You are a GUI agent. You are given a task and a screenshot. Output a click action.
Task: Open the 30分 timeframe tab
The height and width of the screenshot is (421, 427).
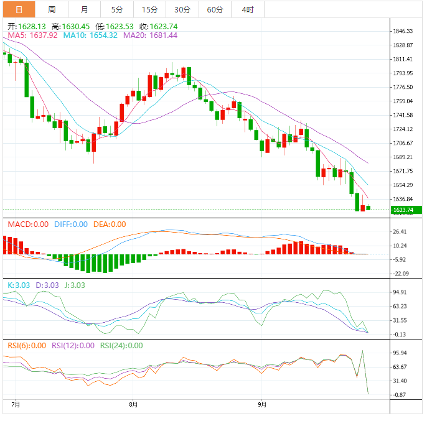[182, 9]
